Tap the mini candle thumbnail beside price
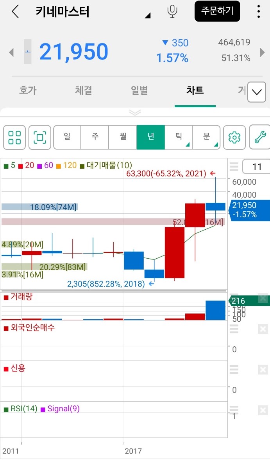The width and height of the screenshot is (270, 461). point(28,52)
